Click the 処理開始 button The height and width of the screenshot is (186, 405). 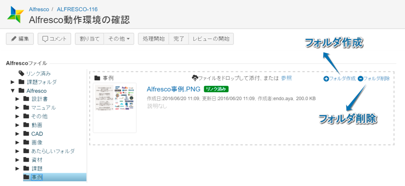tap(153, 39)
